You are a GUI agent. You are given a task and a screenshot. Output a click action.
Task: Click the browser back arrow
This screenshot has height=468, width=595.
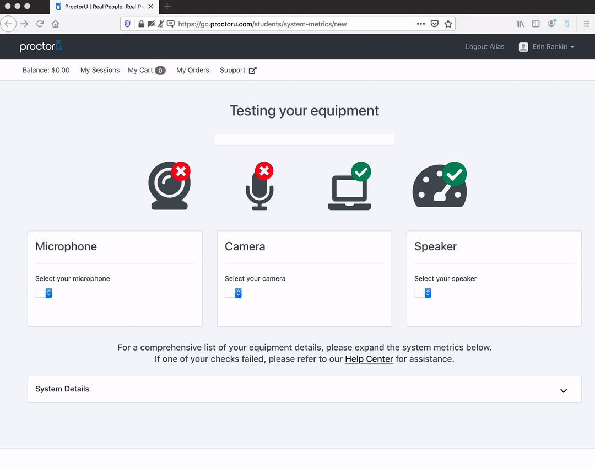click(x=8, y=24)
